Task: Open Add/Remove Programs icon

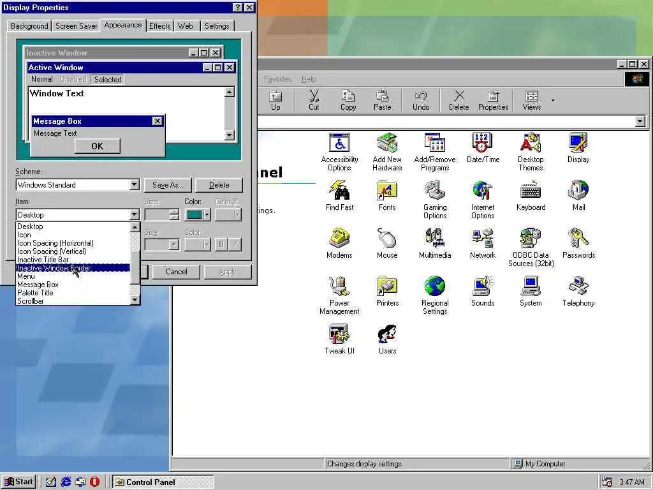Action: (x=435, y=152)
